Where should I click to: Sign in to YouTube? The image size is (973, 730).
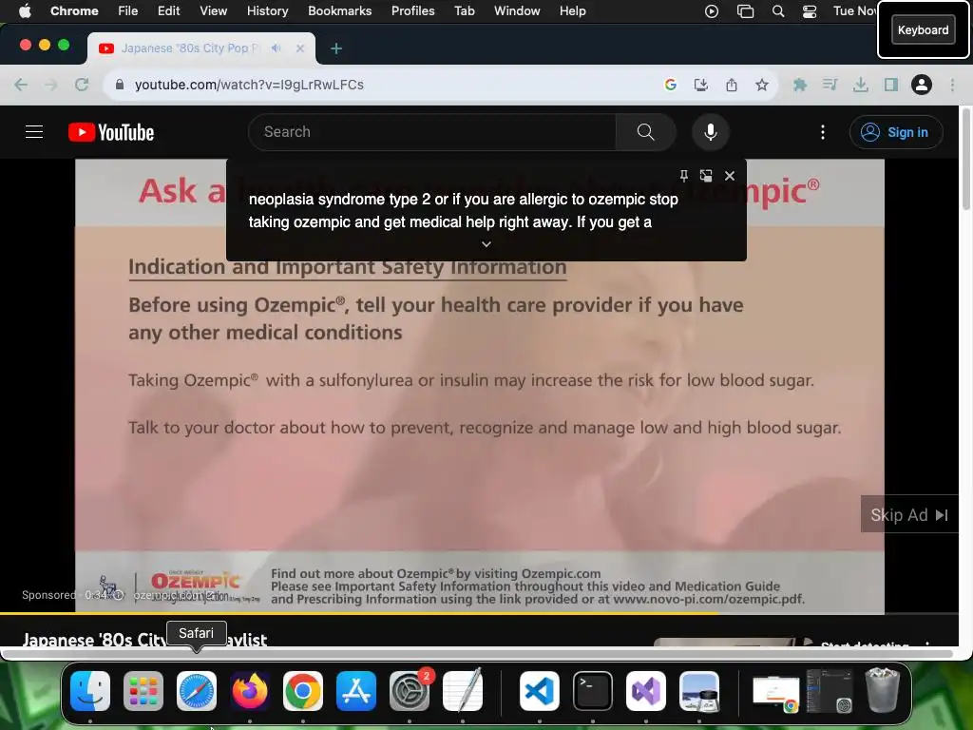point(895,132)
